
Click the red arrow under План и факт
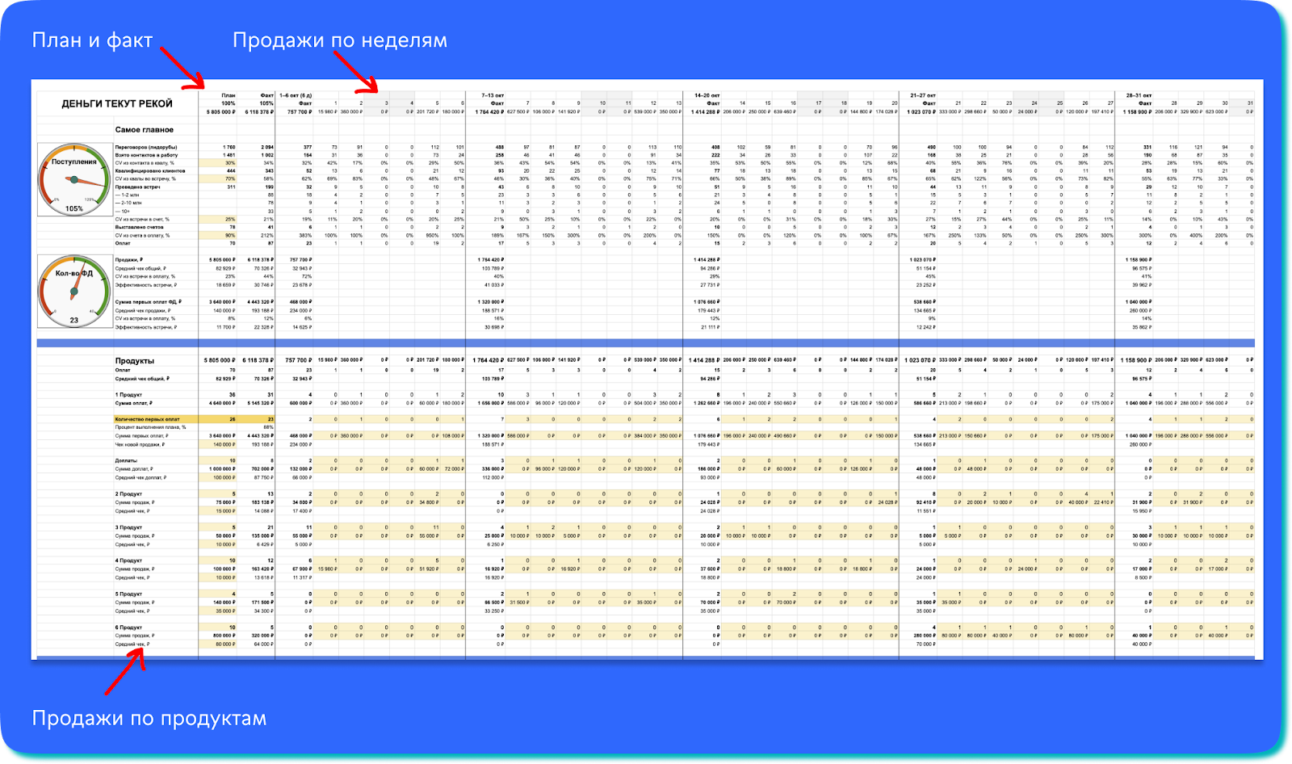point(182,69)
